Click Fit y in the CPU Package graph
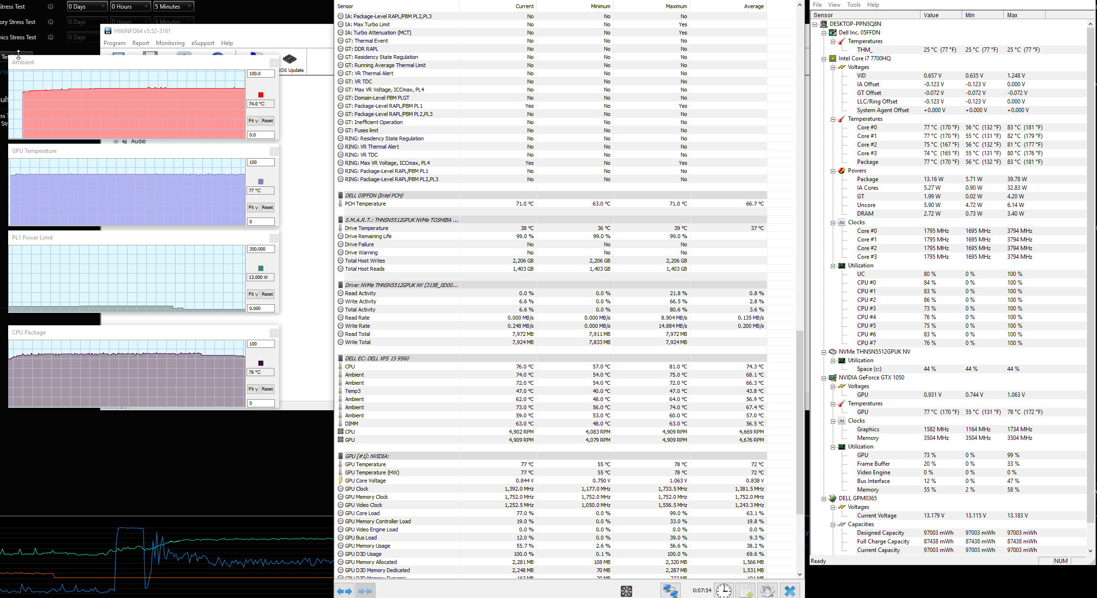The width and height of the screenshot is (1097, 598). tap(253, 389)
